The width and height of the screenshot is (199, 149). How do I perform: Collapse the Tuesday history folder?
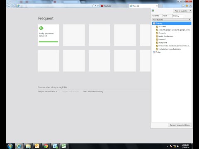[172, 24]
